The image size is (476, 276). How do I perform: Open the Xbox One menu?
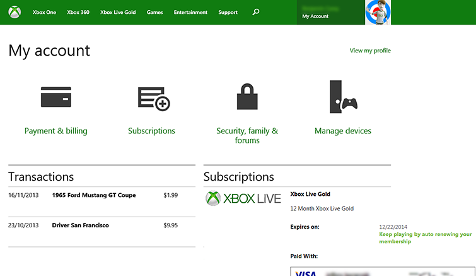coord(44,12)
